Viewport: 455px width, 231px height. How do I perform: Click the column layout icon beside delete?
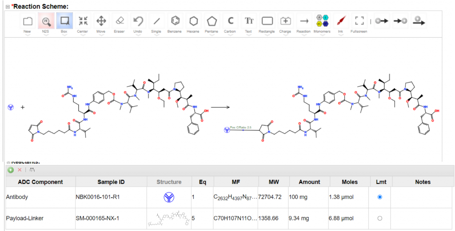pos(32,170)
